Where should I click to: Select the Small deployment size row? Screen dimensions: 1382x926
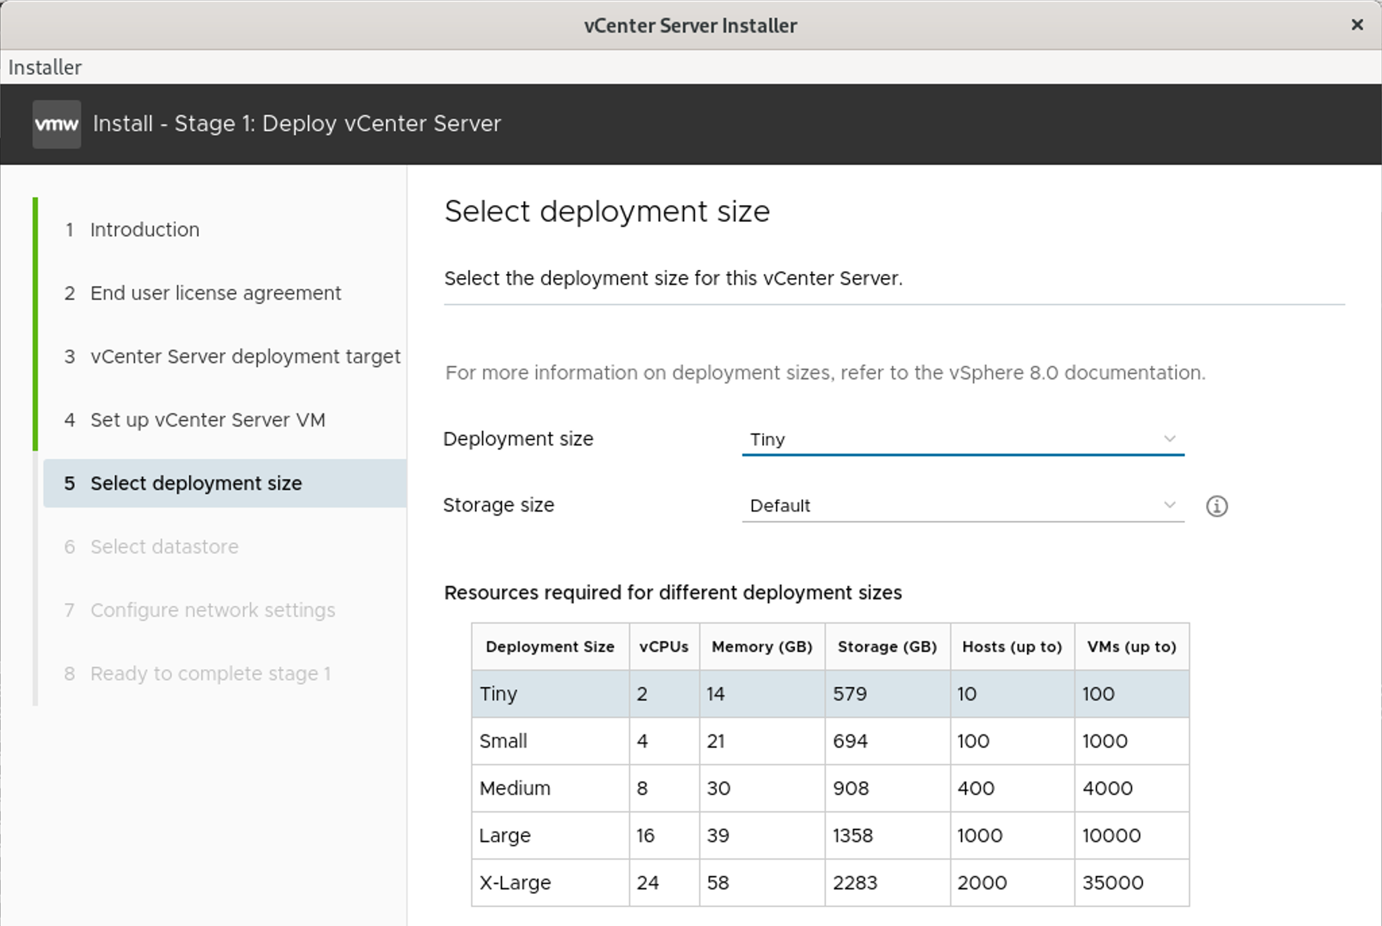pyautogui.click(x=675, y=740)
